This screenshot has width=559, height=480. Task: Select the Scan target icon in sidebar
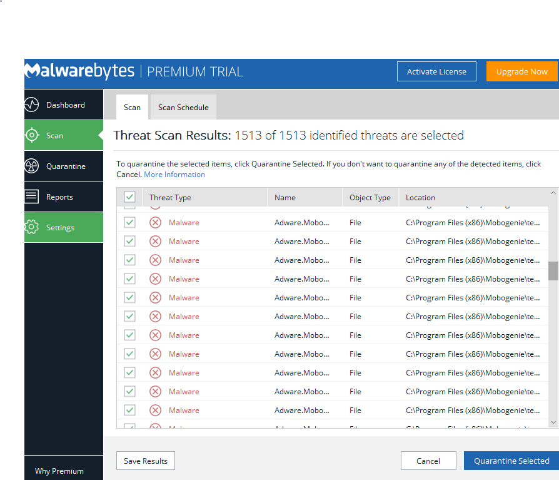pyautogui.click(x=32, y=135)
